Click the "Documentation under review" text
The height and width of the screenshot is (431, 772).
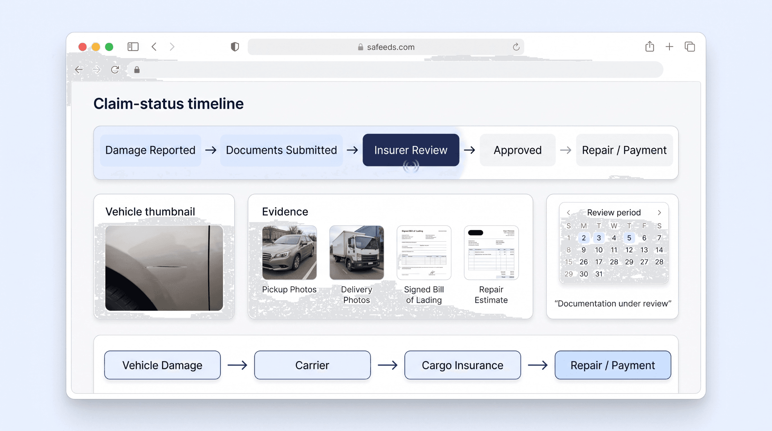tap(613, 304)
